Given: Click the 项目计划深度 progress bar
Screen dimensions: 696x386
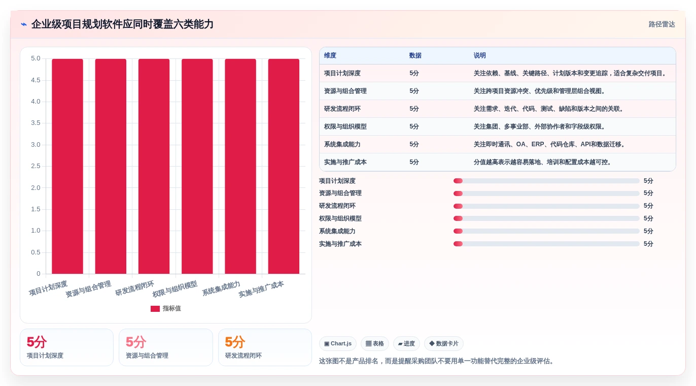Looking at the screenshot, I should tap(546, 181).
